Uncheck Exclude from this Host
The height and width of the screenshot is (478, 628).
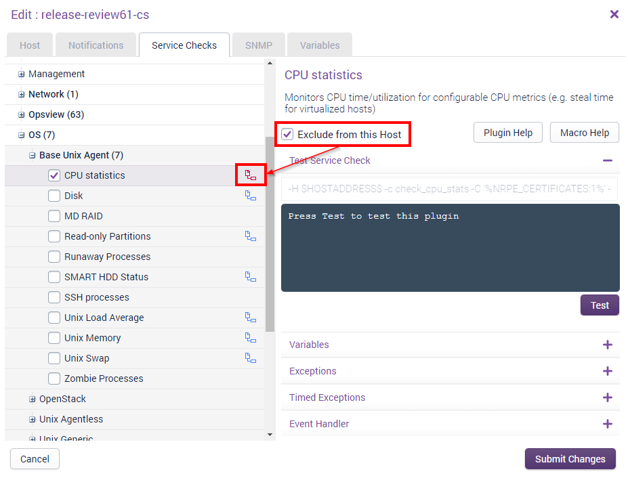click(x=288, y=134)
